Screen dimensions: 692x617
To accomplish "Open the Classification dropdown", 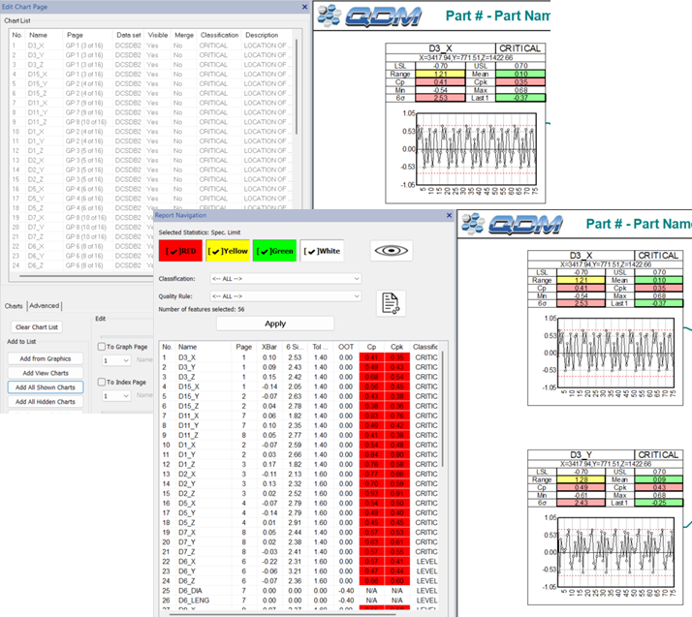I will [x=286, y=279].
